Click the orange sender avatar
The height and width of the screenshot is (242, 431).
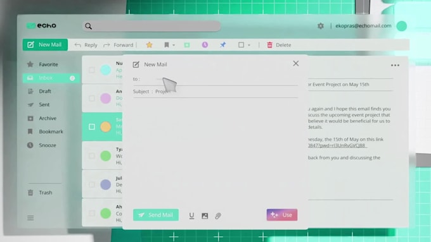coord(106,127)
